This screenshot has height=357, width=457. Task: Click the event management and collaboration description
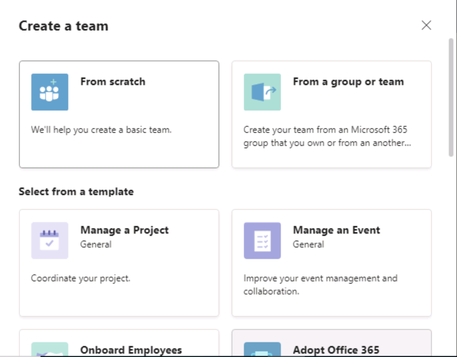pos(320,285)
